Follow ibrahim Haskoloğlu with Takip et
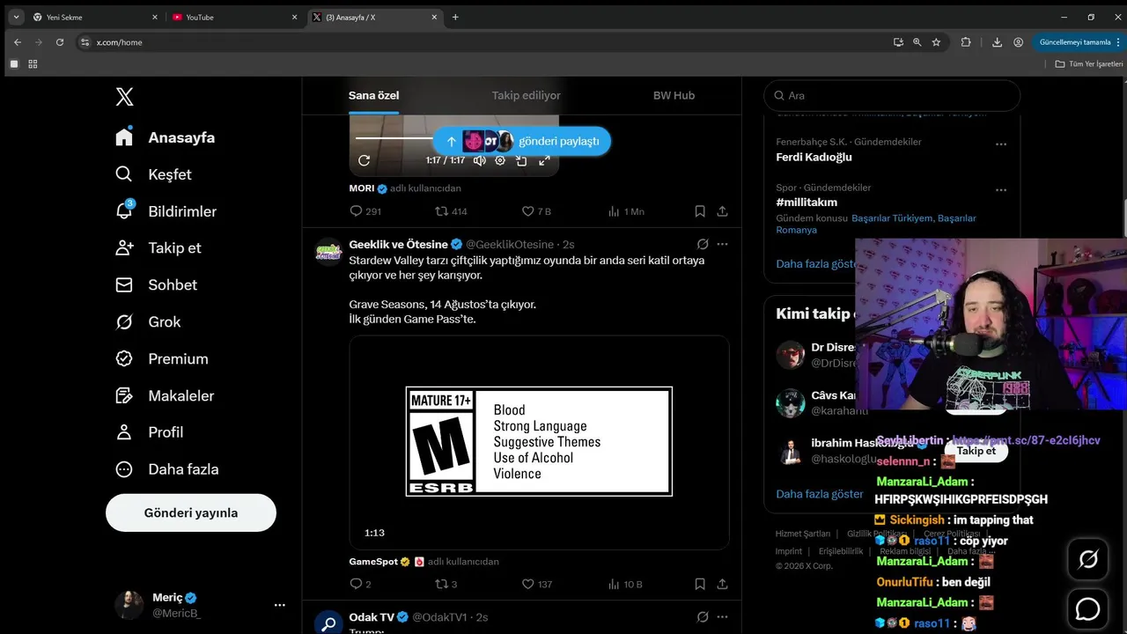 point(976,450)
